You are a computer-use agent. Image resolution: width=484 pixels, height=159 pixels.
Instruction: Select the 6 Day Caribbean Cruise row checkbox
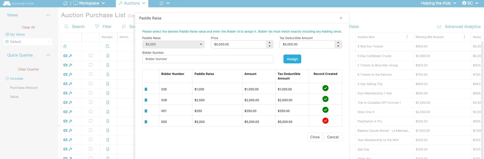[91, 56]
